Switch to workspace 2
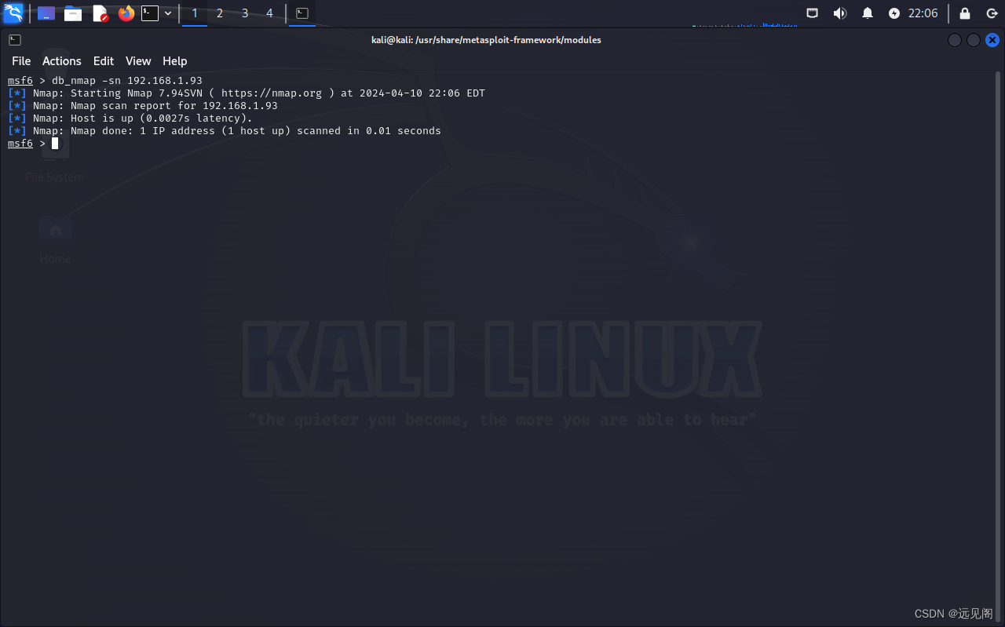 (220, 13)
